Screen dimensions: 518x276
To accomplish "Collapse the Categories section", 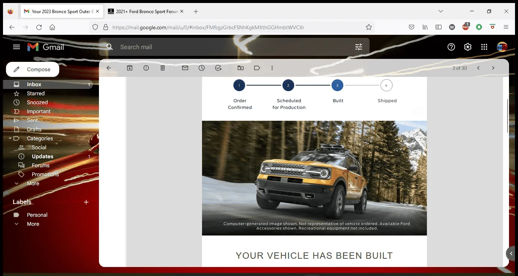I will coord(10,138).
